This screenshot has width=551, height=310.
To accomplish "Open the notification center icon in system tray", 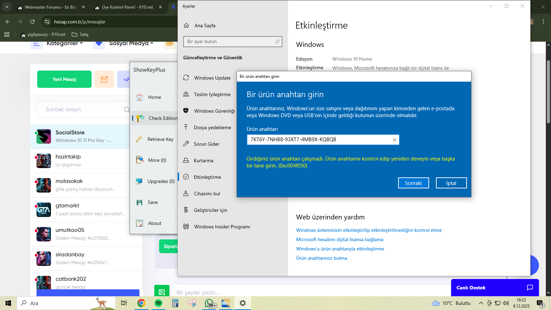I will [x=540, y=303].
